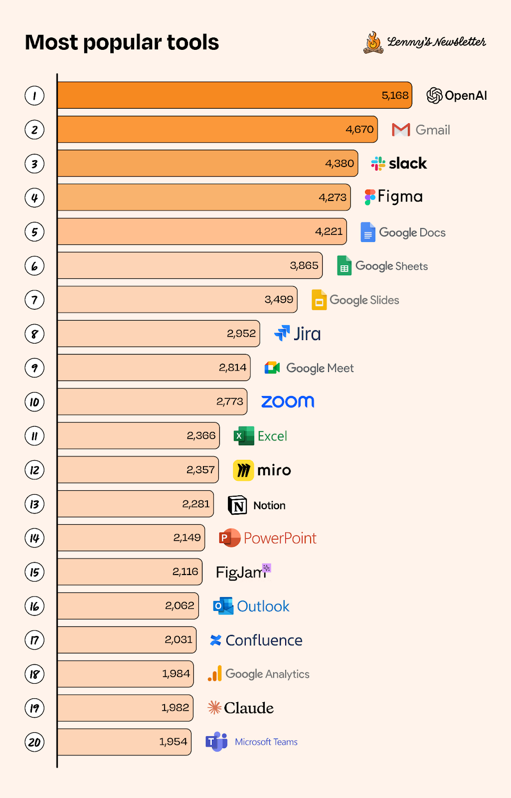Select the Google Meet camera icon
This screenshot has height=798, width=511.
[x=272, y=368]
